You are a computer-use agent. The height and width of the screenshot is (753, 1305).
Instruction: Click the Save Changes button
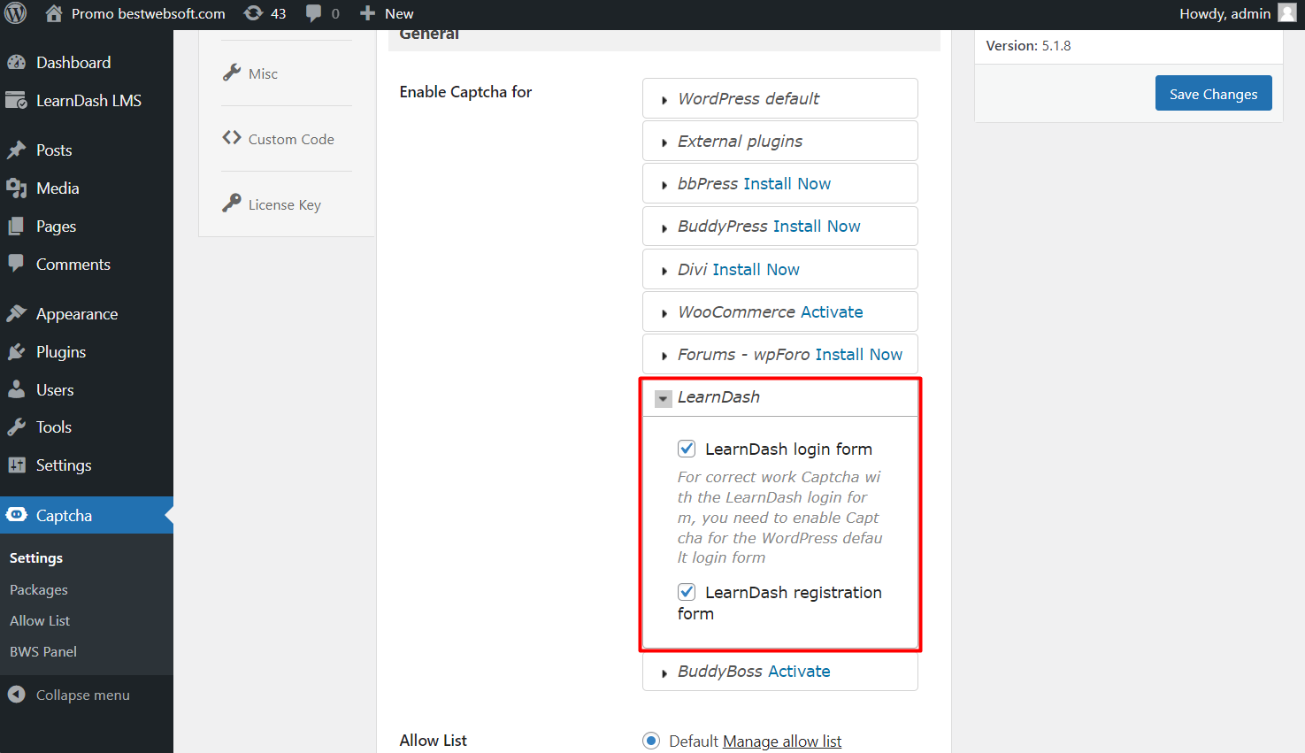(1214, 93)
